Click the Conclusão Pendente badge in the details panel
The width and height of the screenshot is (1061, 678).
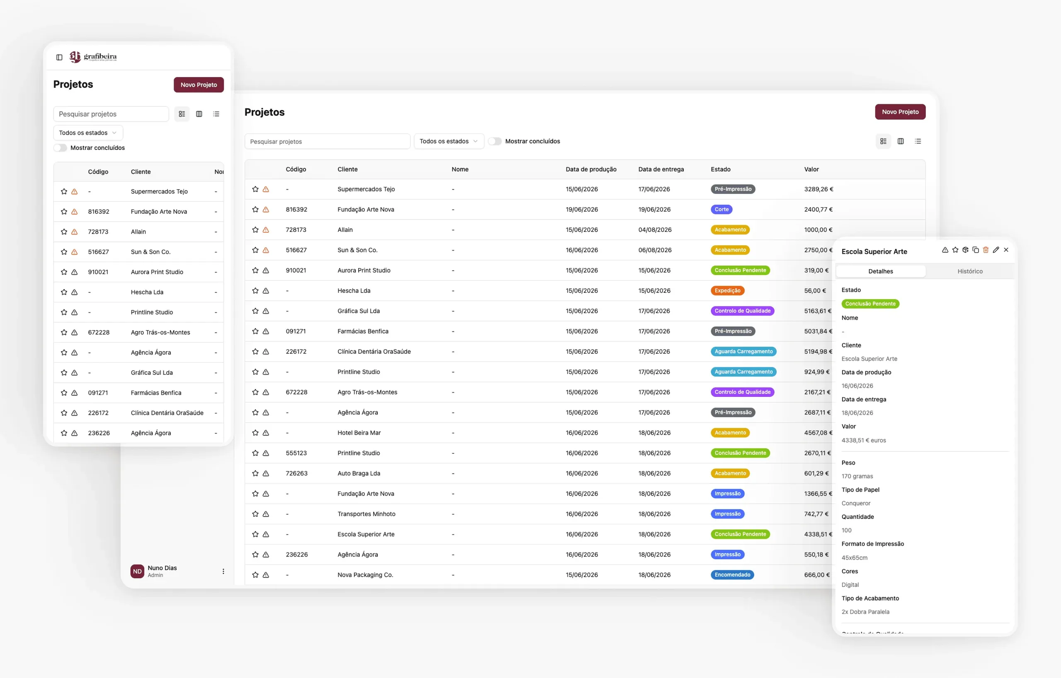click(870, 304)
